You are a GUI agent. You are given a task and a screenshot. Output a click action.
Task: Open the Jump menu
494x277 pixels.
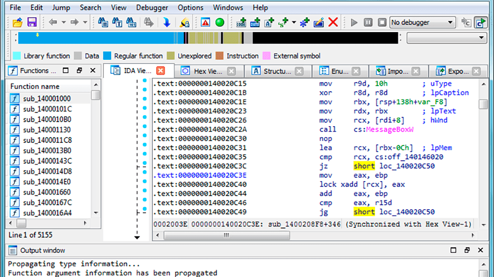click(x=61, y=7)
